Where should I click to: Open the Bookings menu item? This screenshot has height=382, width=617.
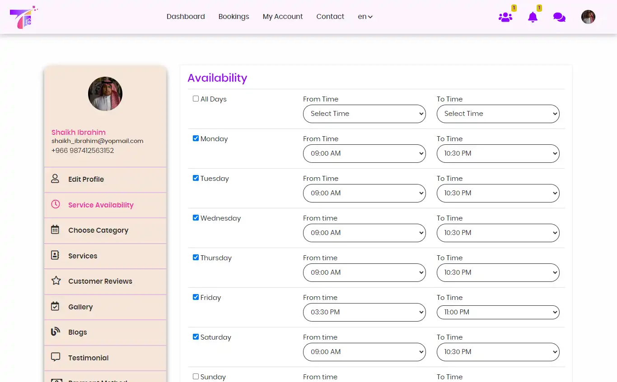point(234,16)
